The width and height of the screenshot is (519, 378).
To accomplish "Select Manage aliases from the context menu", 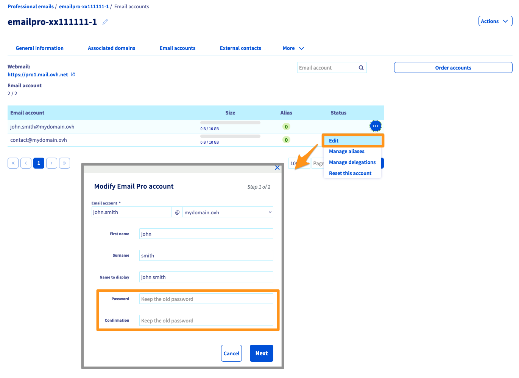I will pyautogui.click(x=347, y=152).
